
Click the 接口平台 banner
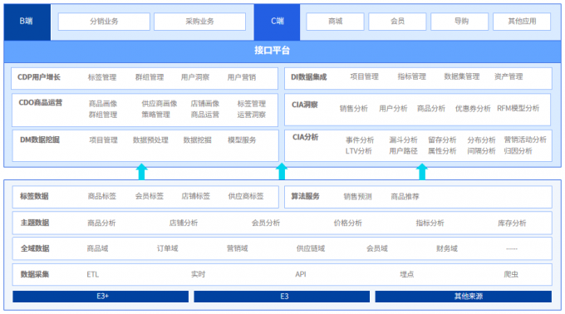(x=282, y=51)
